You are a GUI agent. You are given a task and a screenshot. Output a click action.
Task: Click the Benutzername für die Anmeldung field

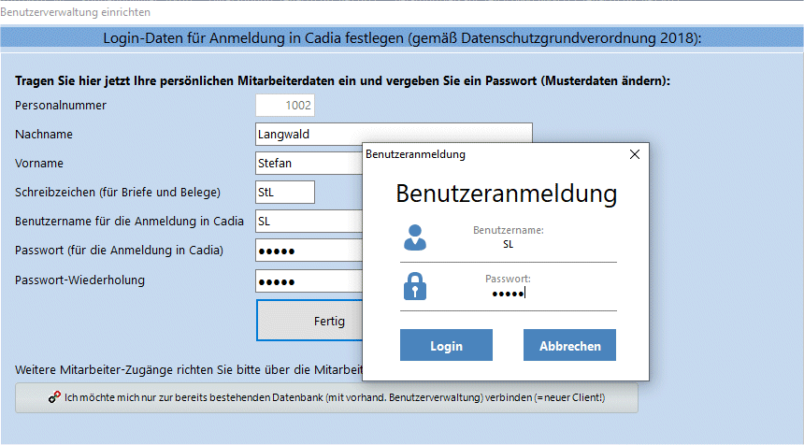309,222
